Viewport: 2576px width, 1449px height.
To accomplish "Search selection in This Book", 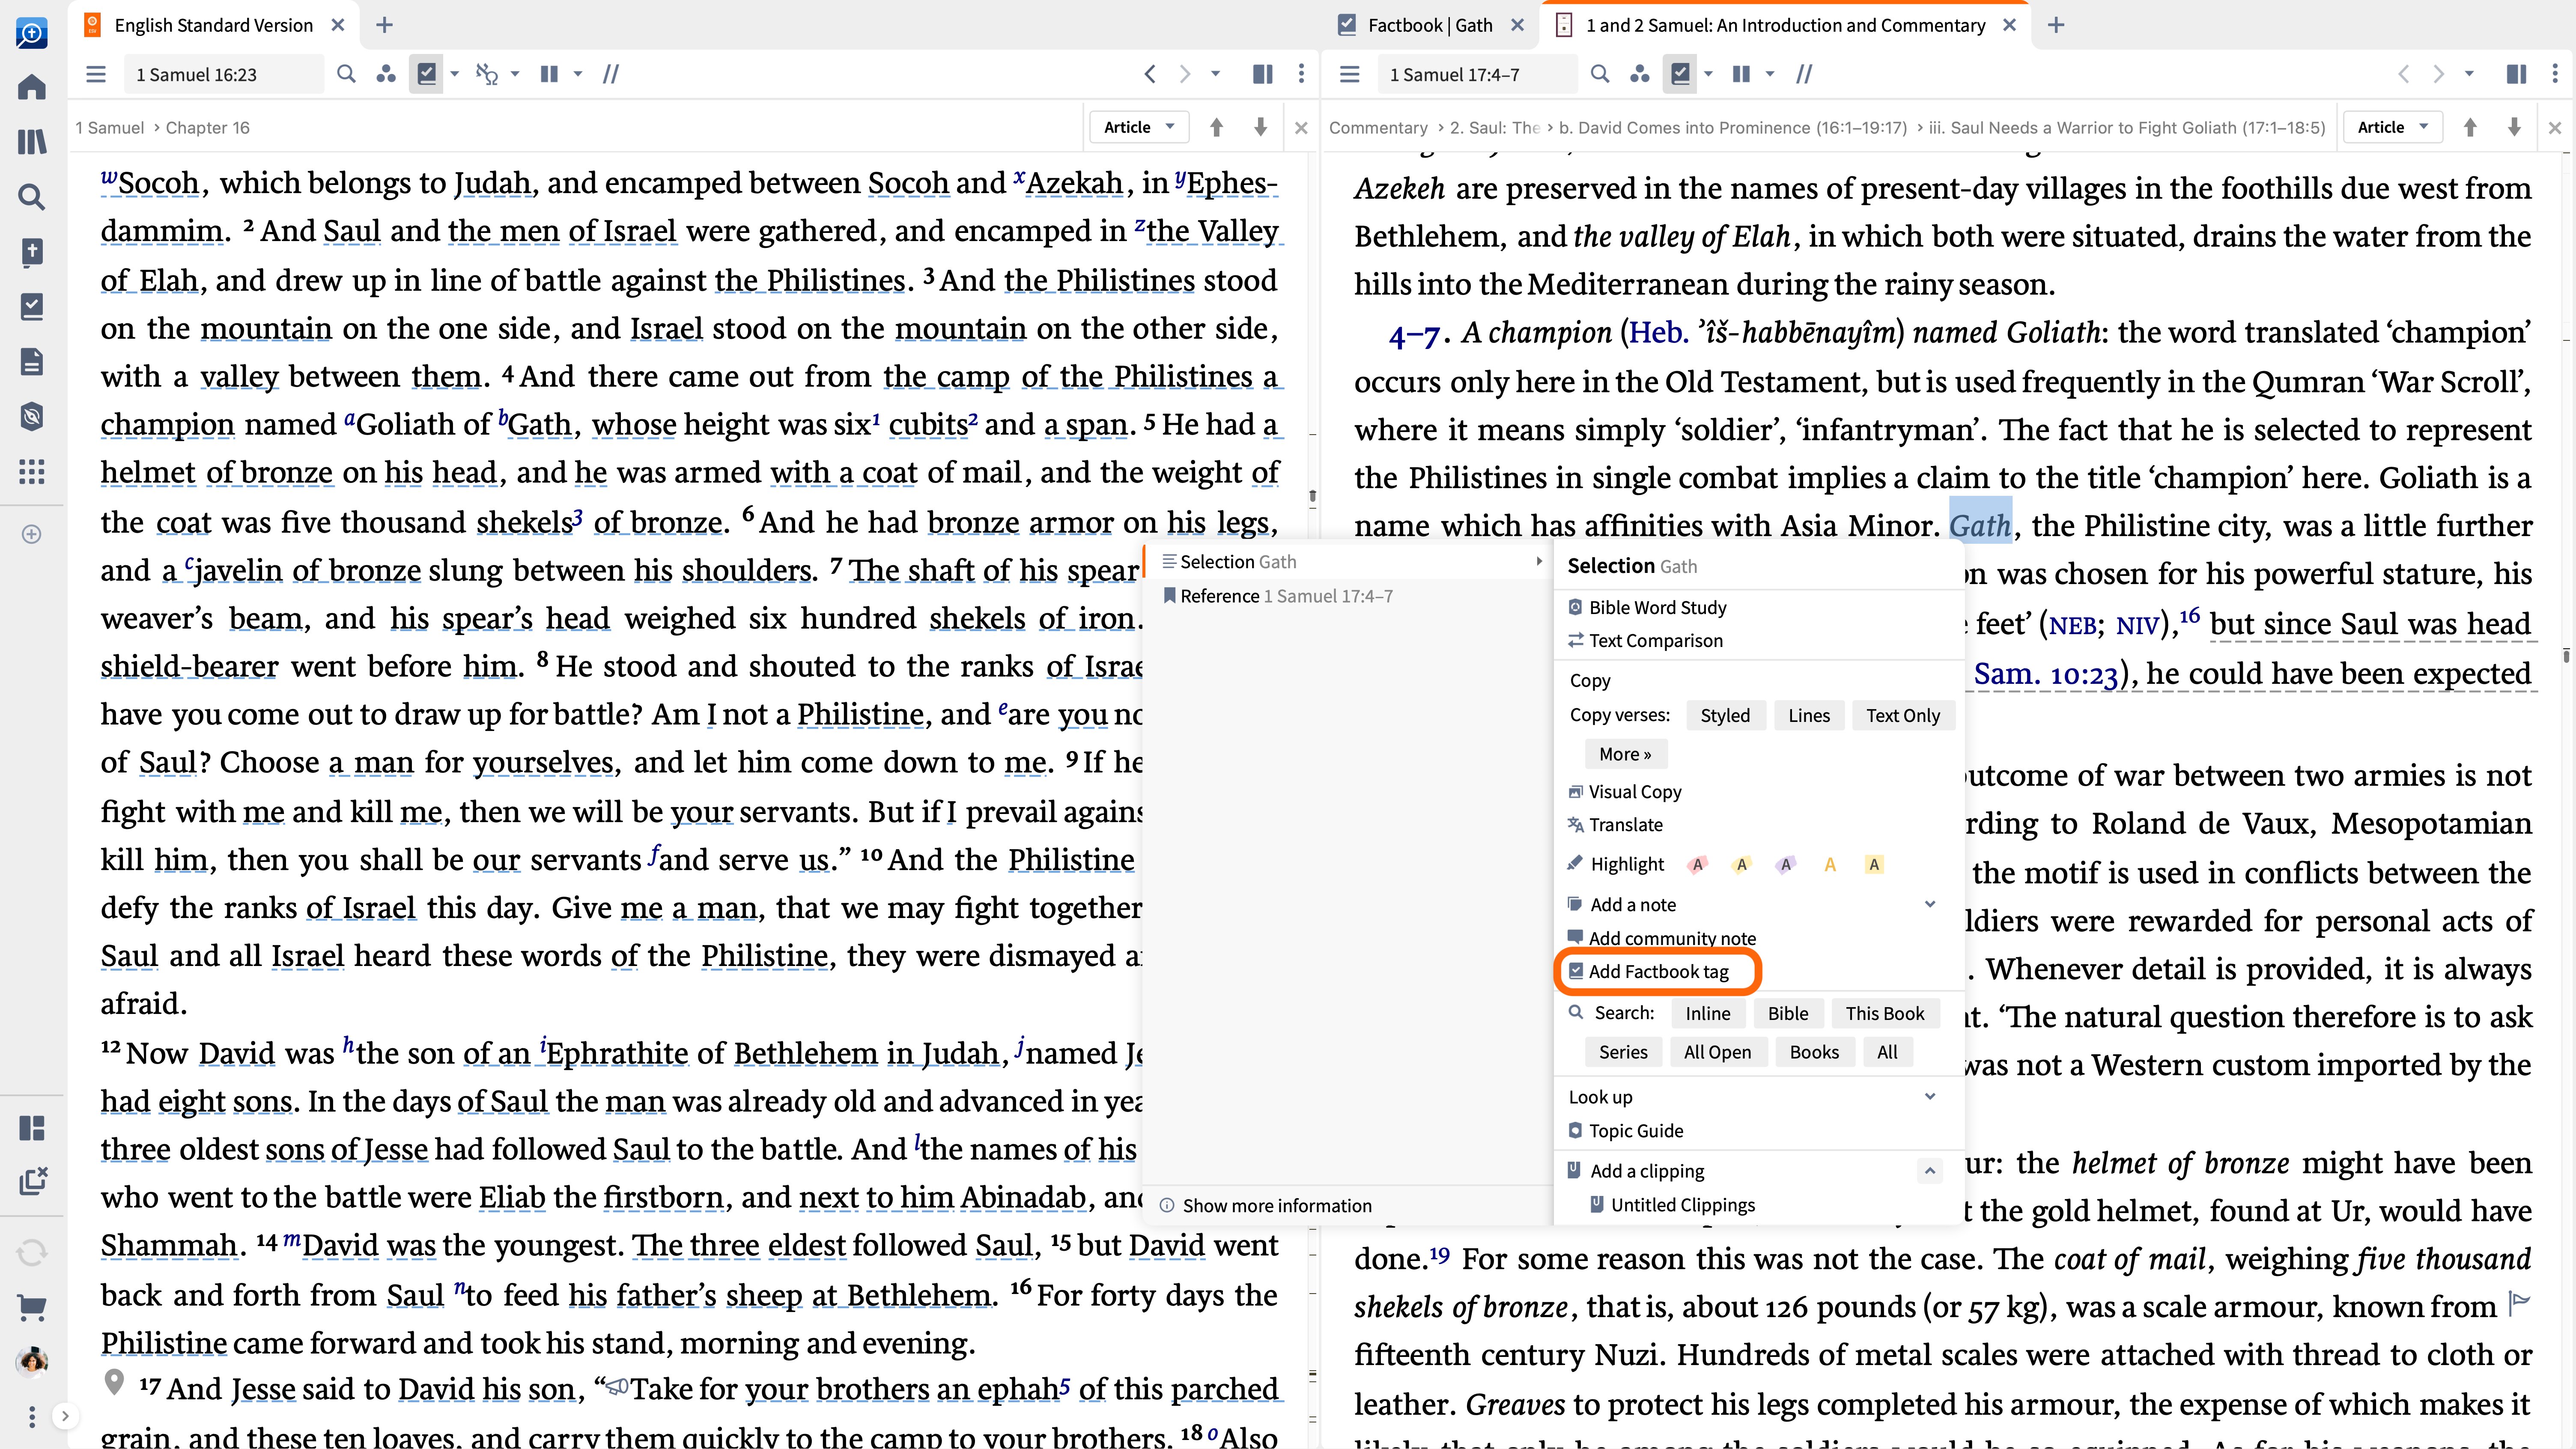I will click(x=1884, y=1013).
